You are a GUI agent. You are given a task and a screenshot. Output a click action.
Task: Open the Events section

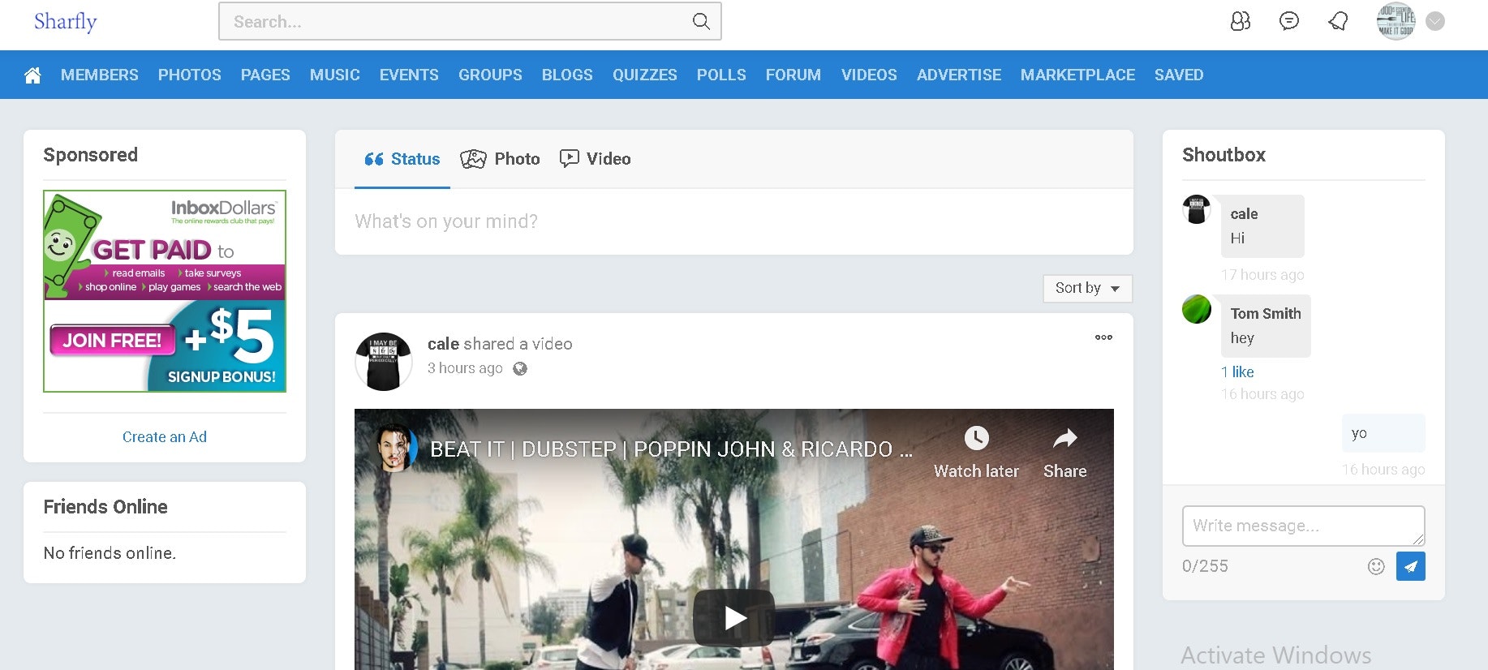click(x=409, y=75)
